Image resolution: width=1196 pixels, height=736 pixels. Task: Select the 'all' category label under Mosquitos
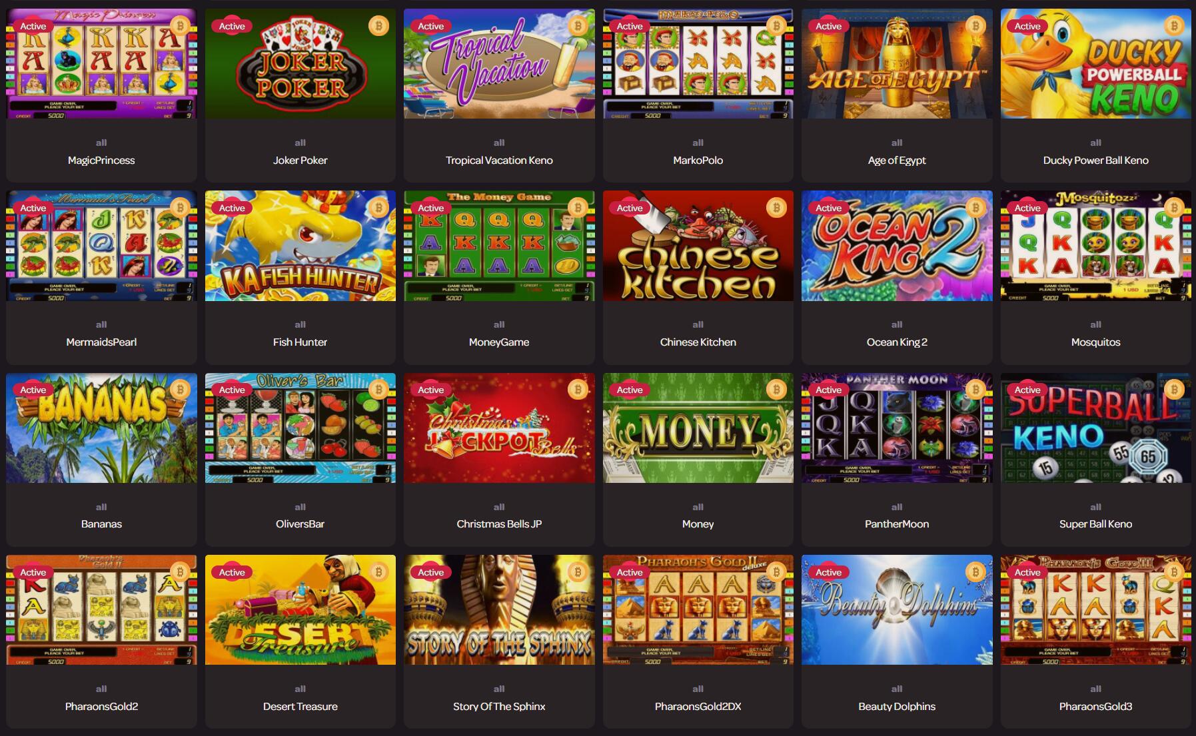[1095, 324]
